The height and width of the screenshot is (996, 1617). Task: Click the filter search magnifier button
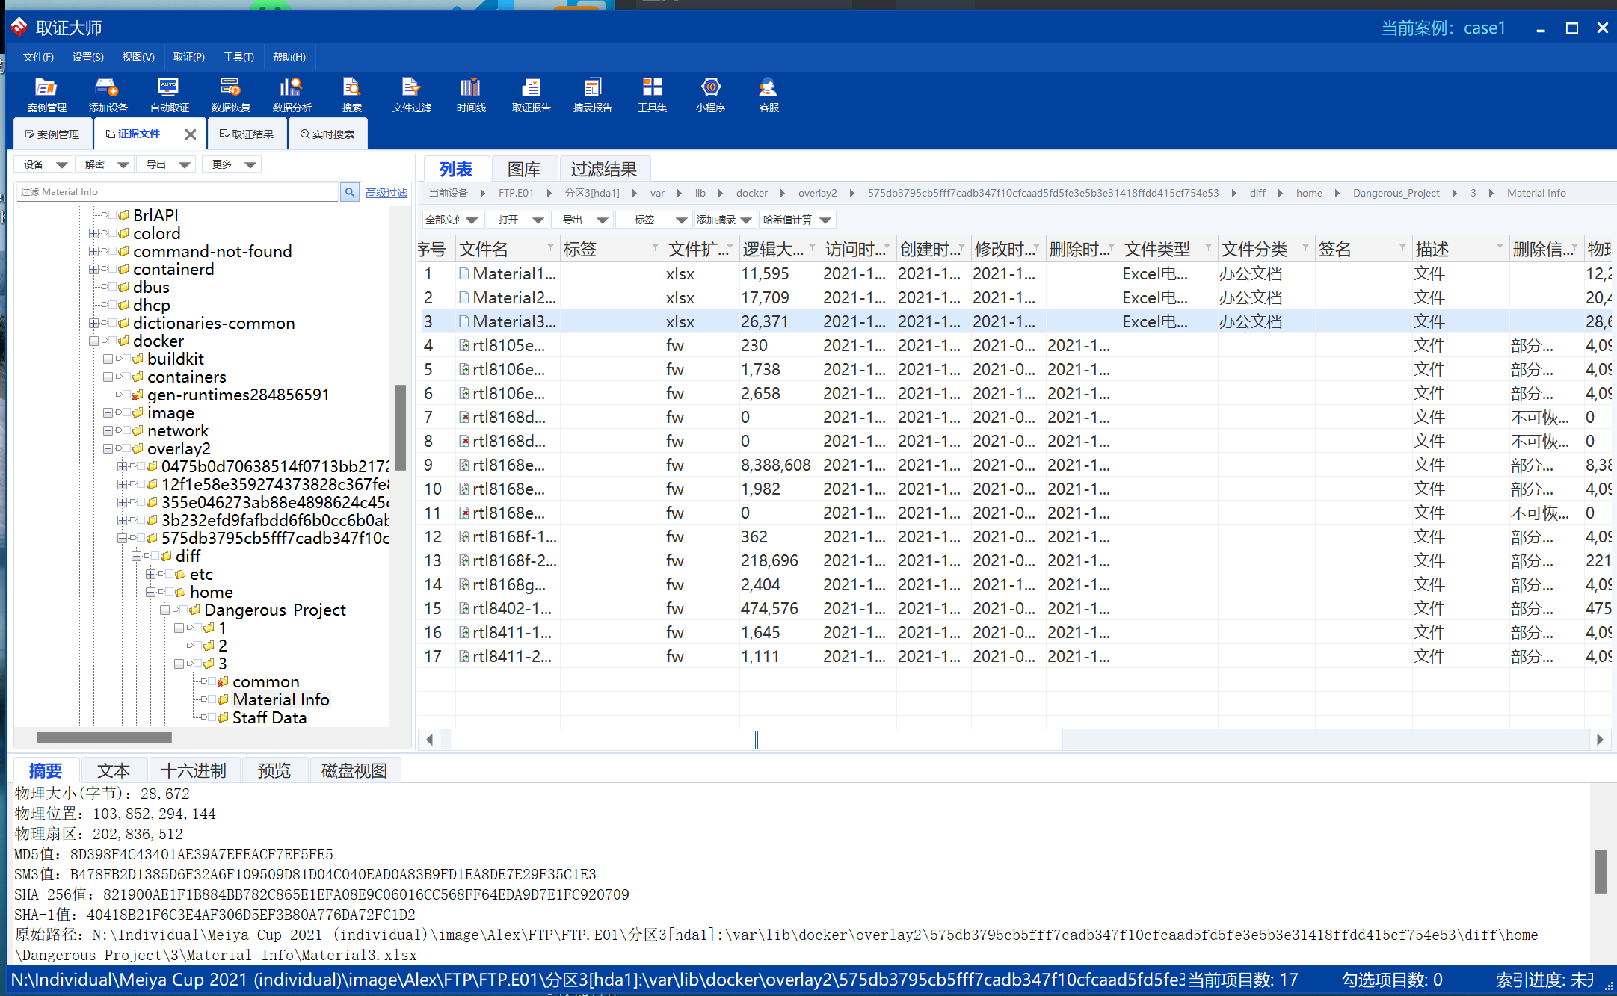(349, 192)
